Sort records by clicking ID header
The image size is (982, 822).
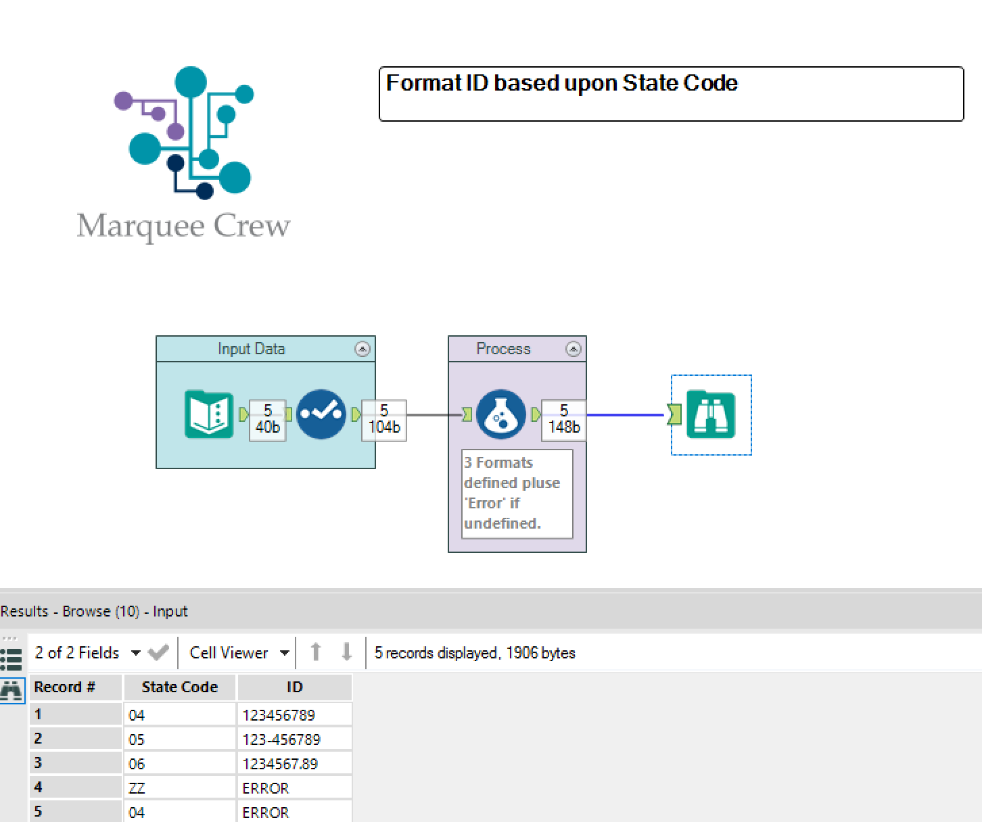click(294, 687)
